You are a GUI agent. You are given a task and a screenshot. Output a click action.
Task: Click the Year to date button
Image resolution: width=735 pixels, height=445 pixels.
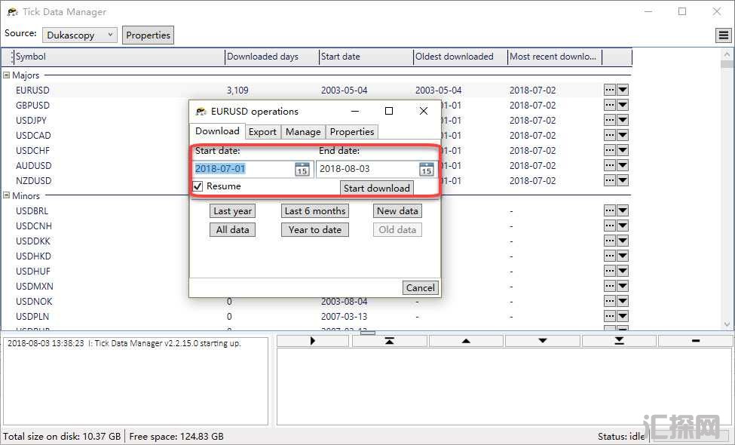pyautogui.click(x=314, y=230)
